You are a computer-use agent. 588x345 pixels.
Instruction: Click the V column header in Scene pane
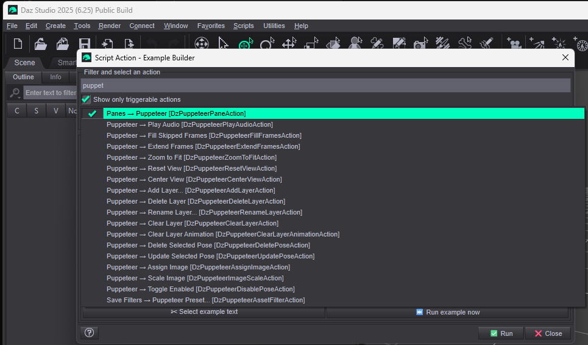click(x=56, y=110)
